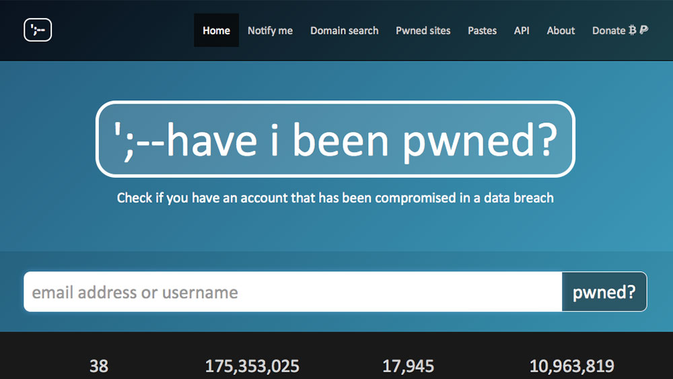Select the tagline about compromised accounts
673x379 pixels.
point(335,198)
